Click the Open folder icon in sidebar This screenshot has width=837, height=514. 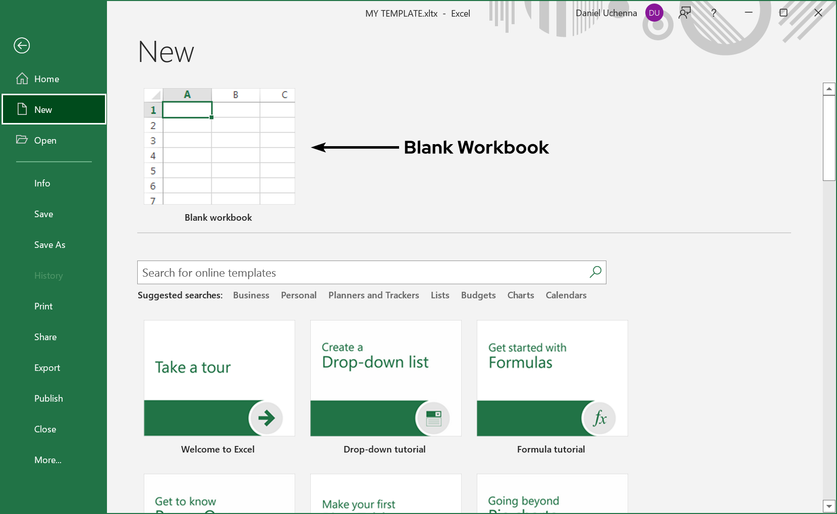[22, 140]
